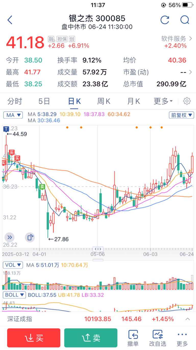The width and height of the screenshot is (196, 350).
Task: Tap the 均价 40.36 value
Action: coord(177,60)
